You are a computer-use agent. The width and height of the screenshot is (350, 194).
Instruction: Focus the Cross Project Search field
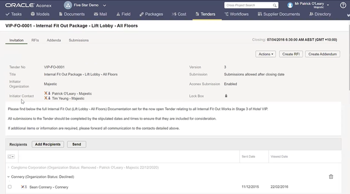(248, 5)
